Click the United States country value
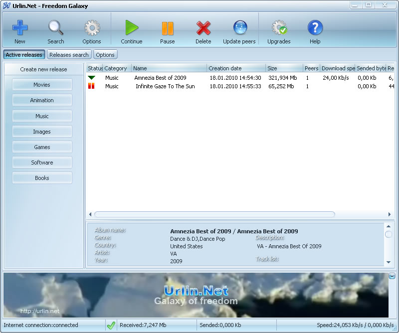This screenshot has width=399, height=333. (x=187, y=246)
